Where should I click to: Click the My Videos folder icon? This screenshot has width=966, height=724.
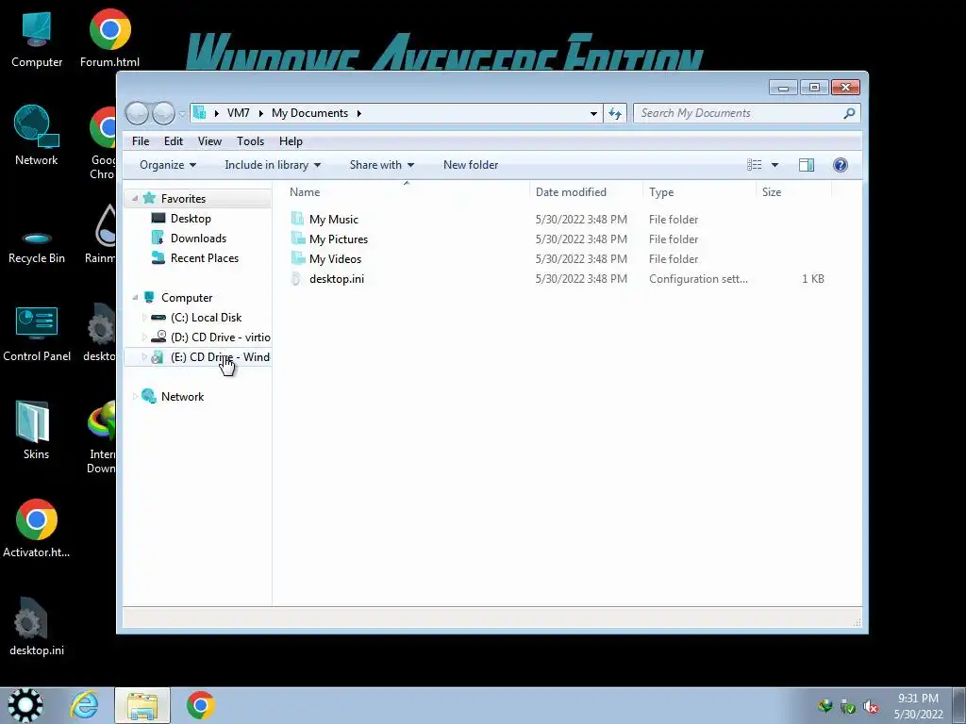[x=297, y=258]
